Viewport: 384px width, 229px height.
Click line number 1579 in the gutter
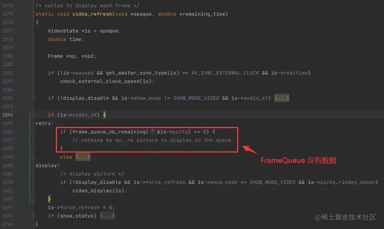pos(8,48)
